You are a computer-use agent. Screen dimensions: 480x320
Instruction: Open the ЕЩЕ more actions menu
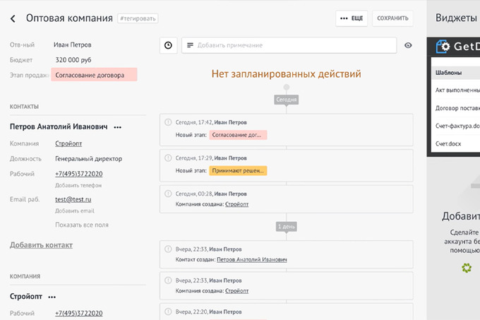pos(351,18)
